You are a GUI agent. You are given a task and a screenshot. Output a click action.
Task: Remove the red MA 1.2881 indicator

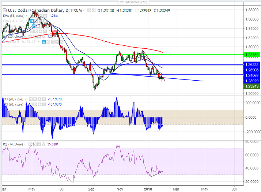[45, 32]
